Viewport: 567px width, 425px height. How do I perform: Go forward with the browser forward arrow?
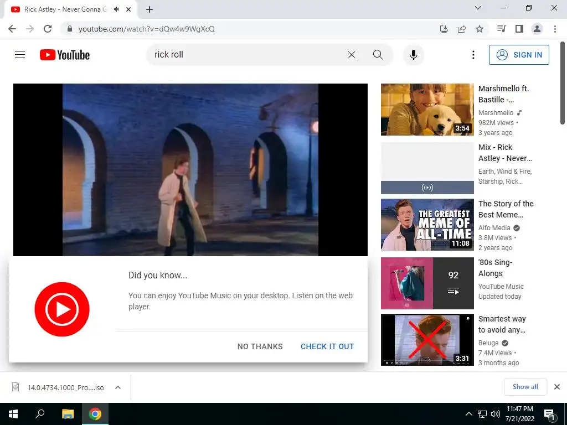(x=30, y=29)
